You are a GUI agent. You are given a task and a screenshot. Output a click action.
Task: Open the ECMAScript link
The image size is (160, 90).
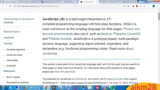click(80, 79)
